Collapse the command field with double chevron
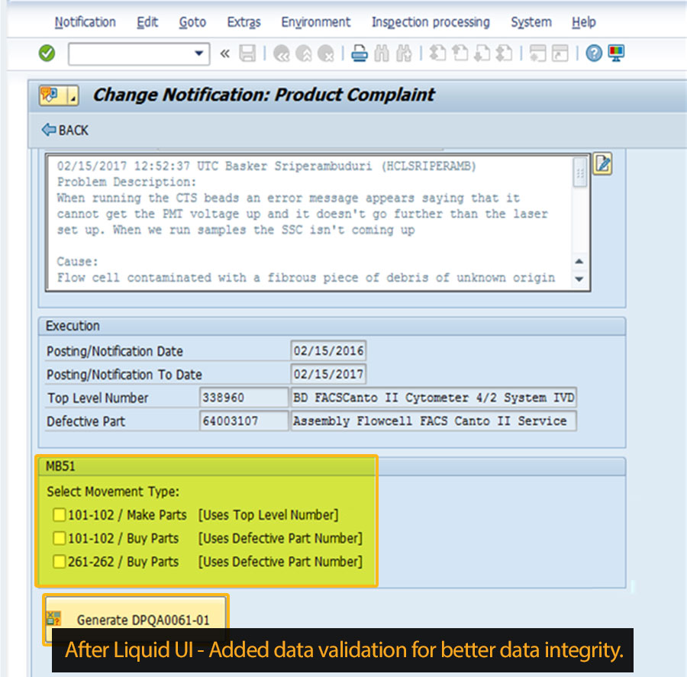This screenshot has height=677, width=687. [224, 53]
